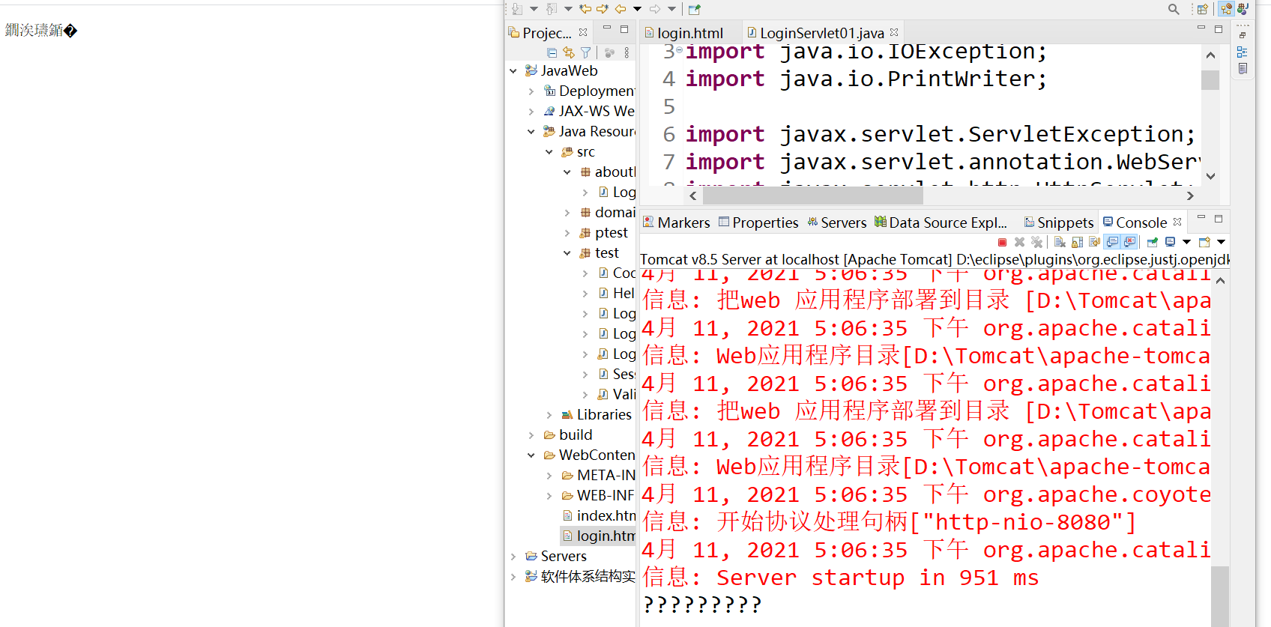
Task: Open Project Explorer View Menu dots
Action: 627,52
